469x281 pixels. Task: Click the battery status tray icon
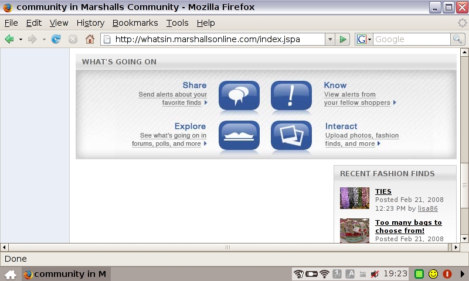coord(311,274)
